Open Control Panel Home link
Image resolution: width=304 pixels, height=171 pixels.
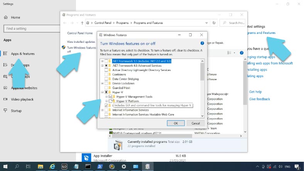(80, 33)
